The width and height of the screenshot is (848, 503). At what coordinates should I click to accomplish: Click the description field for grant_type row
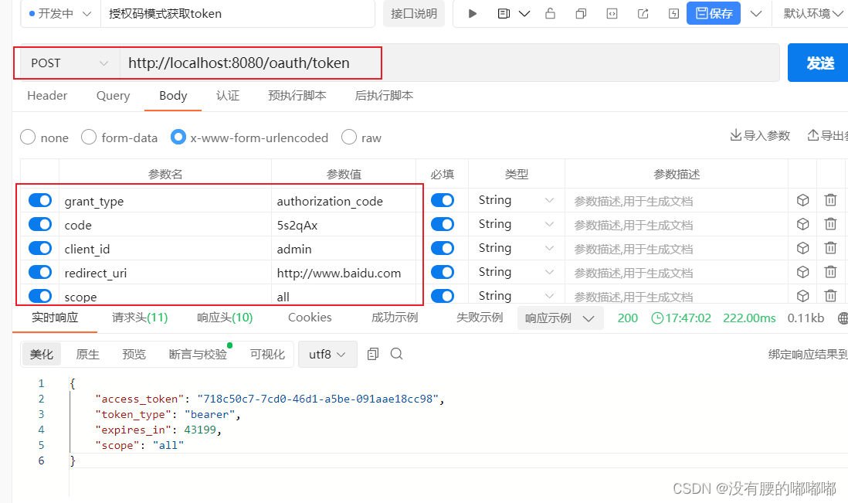pos(676,201)
